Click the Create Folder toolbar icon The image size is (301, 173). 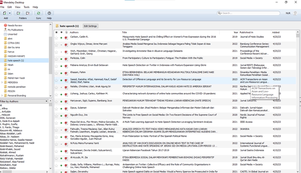[x=18, y=13]
